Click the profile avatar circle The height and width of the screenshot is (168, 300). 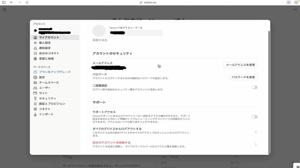coord(99,31)
